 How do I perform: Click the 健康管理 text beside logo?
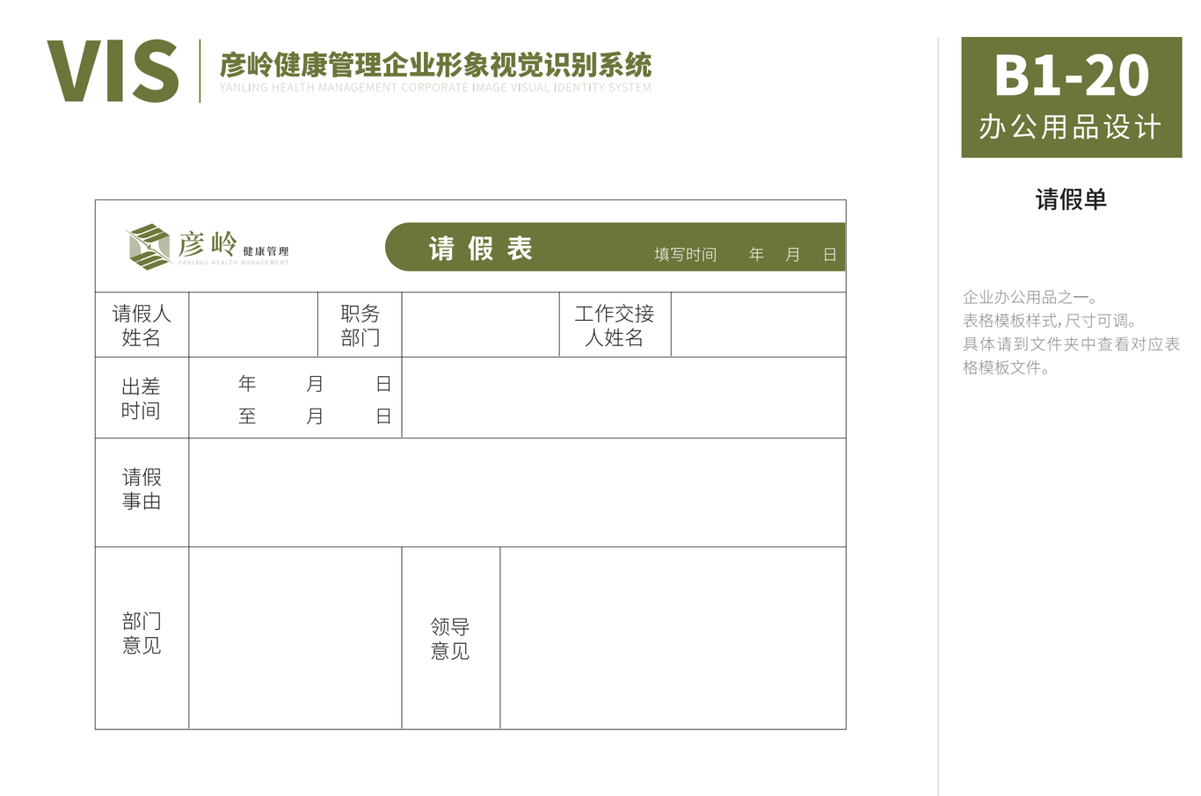coord(266,251)
